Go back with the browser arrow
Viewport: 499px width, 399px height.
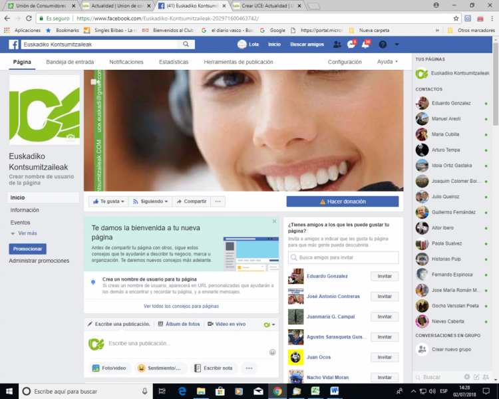pyautogui.click(x=7, y=19)
